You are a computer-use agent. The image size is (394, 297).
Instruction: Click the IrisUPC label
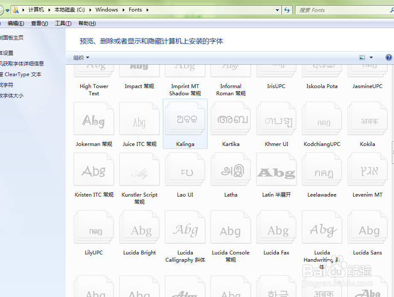[x=276, y=86]
